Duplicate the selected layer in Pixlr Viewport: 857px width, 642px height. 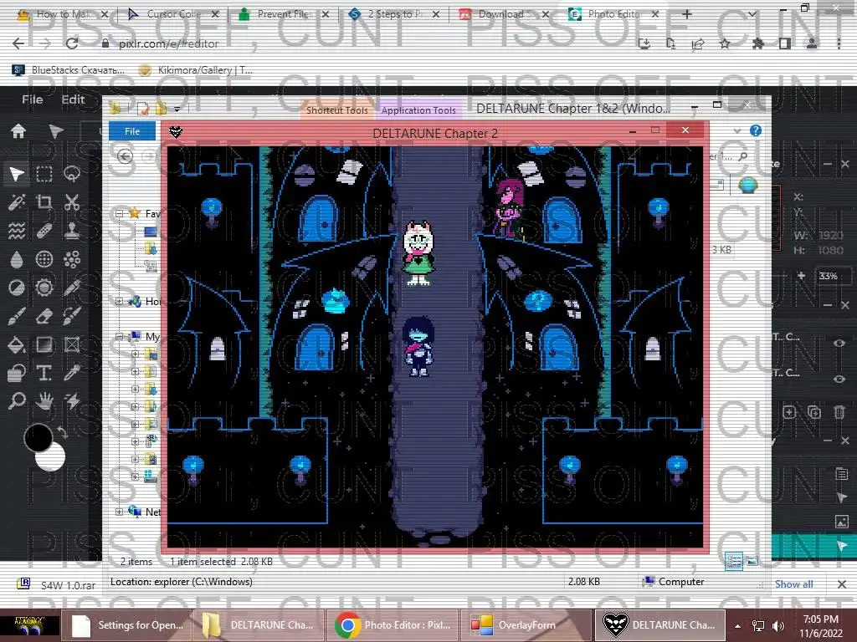[x=814, y=412]
